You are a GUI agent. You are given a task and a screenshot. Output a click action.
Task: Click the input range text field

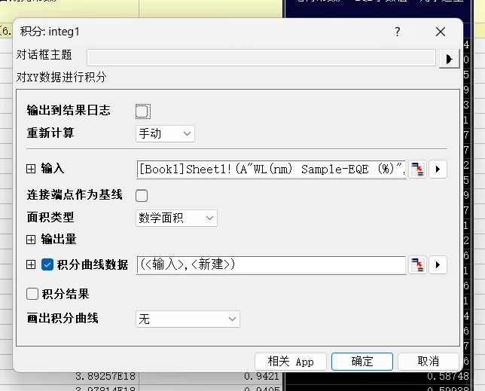271,170
